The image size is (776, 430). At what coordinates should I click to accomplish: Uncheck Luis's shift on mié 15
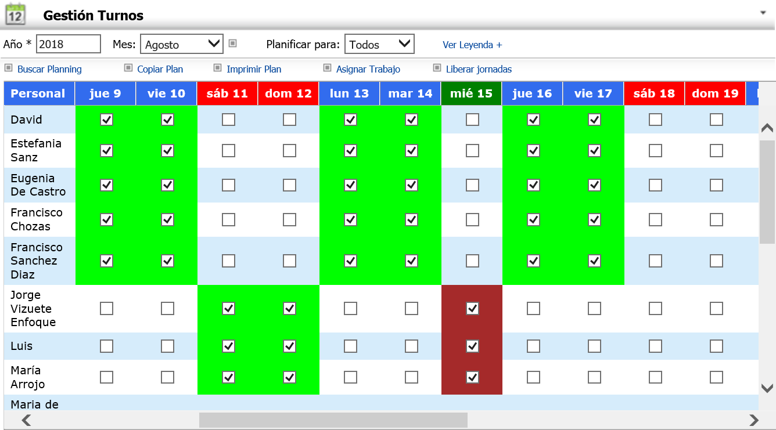click(x=472, y=346)
